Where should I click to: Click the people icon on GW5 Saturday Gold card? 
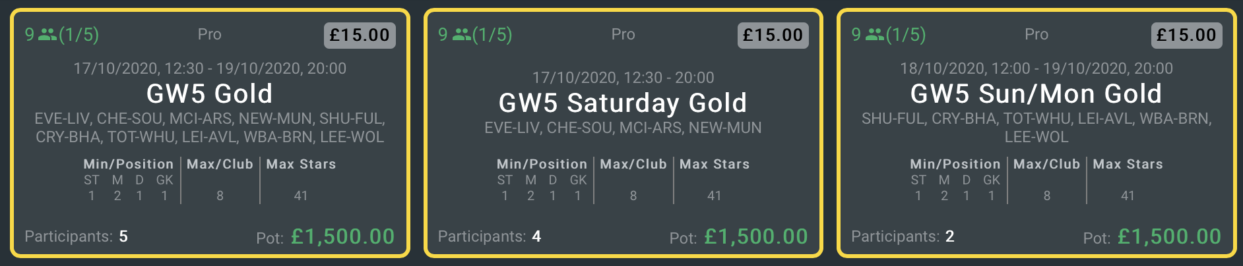click(x=461, y=35)
